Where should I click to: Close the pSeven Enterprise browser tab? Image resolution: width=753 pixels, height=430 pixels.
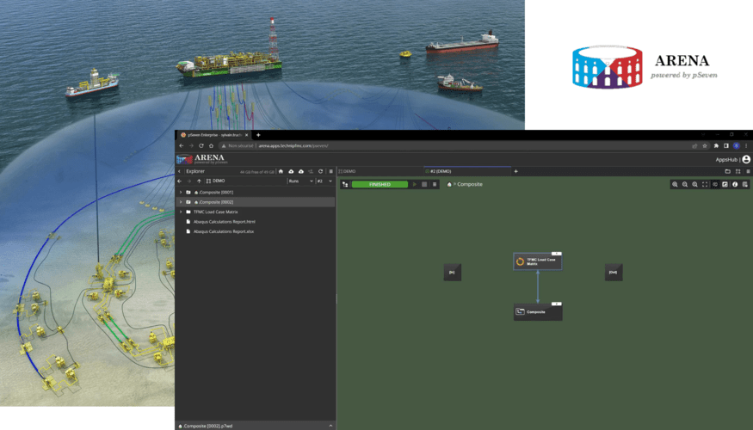click(247, 135)
